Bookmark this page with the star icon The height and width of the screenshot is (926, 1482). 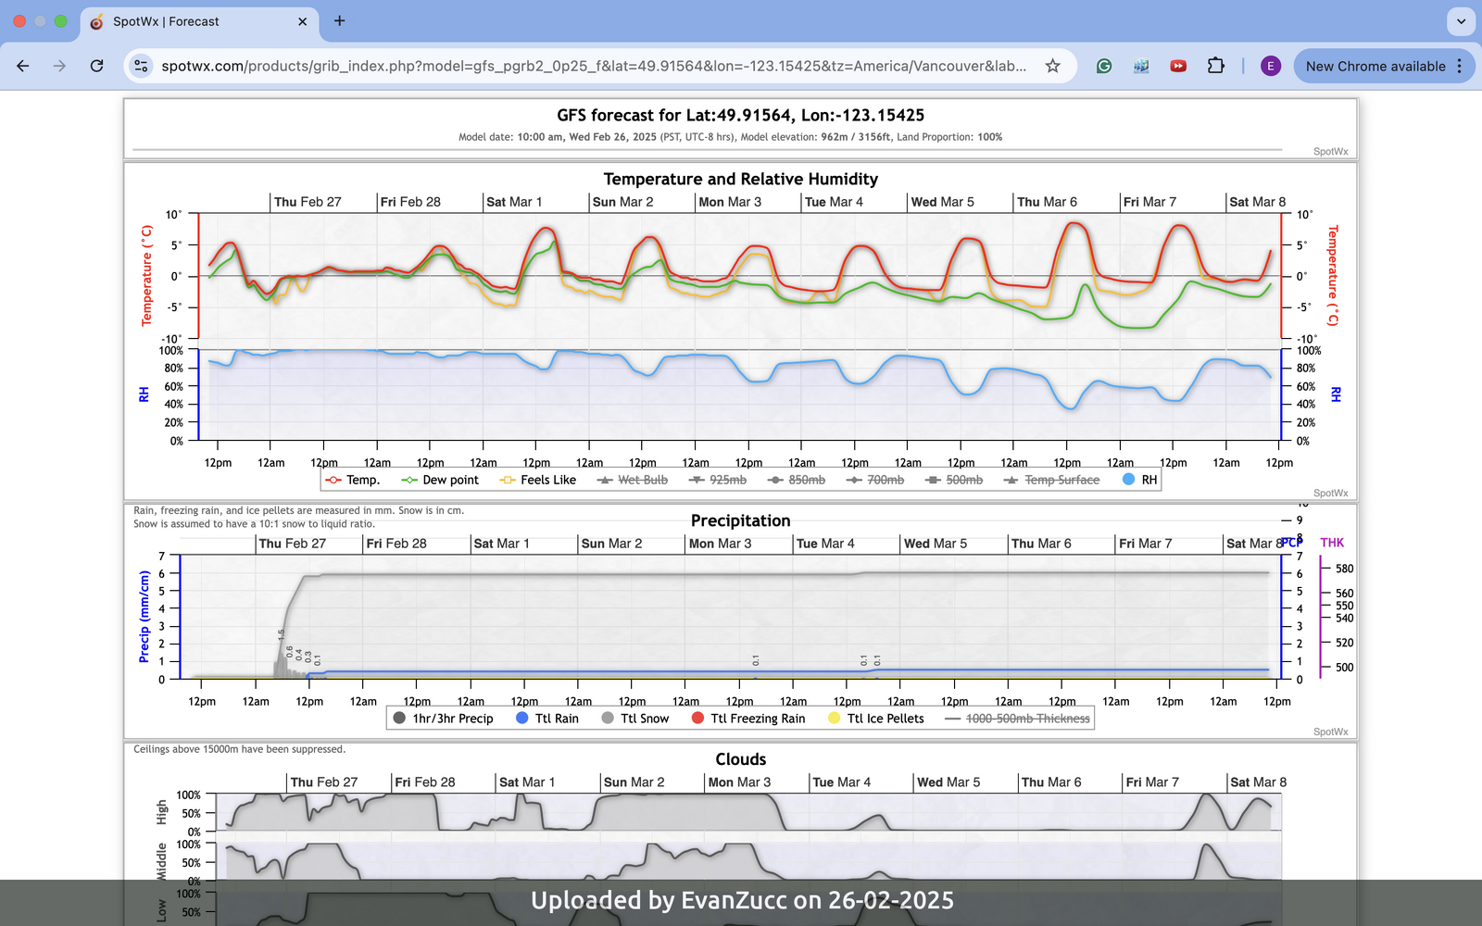pos(1052,66)
